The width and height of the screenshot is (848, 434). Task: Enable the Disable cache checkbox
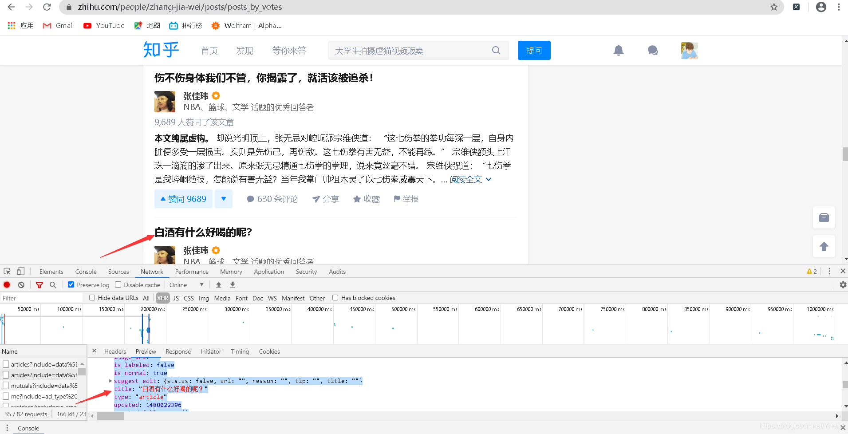pos(118,284)
